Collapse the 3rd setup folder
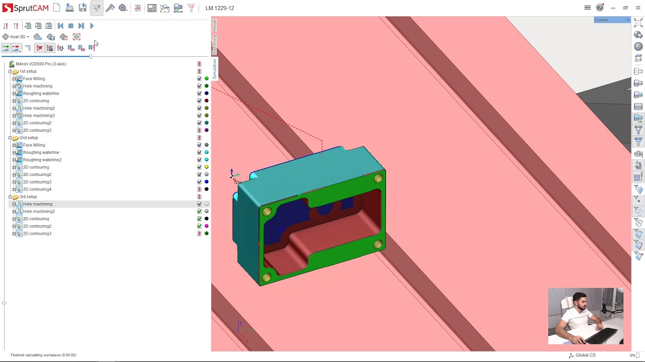 coord(10,197)
